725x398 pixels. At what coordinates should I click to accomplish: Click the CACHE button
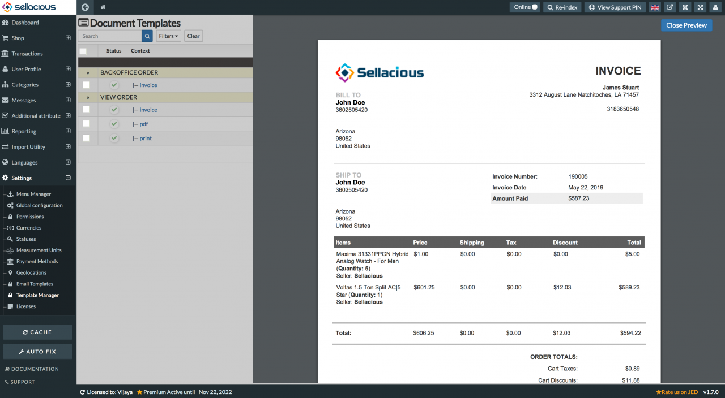pyautogui.click(x=37, y=332)
